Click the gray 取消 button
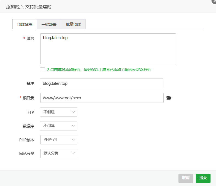 click(186, 178)
